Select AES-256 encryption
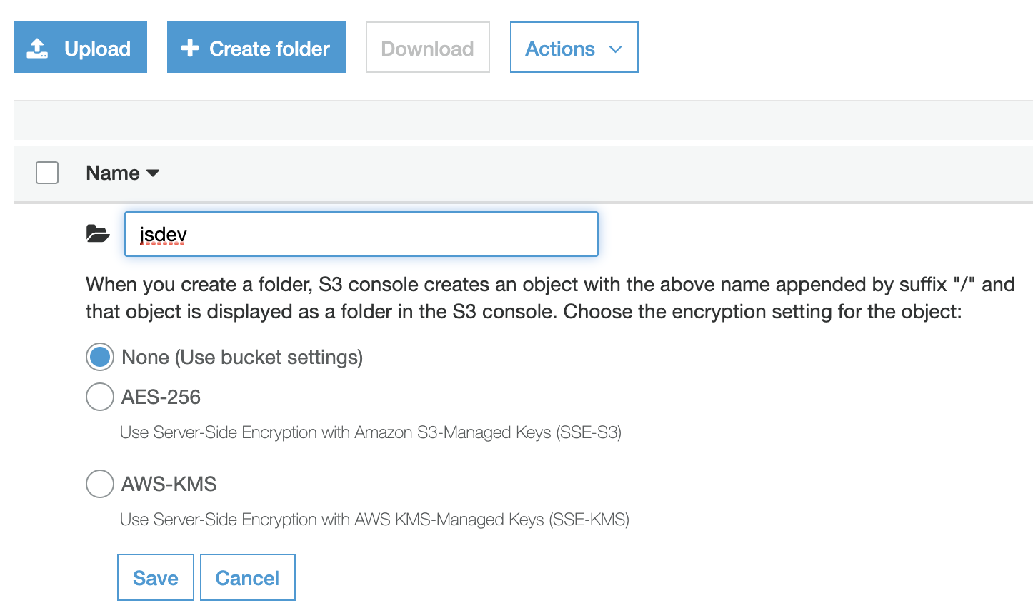 tap(100, 397)
